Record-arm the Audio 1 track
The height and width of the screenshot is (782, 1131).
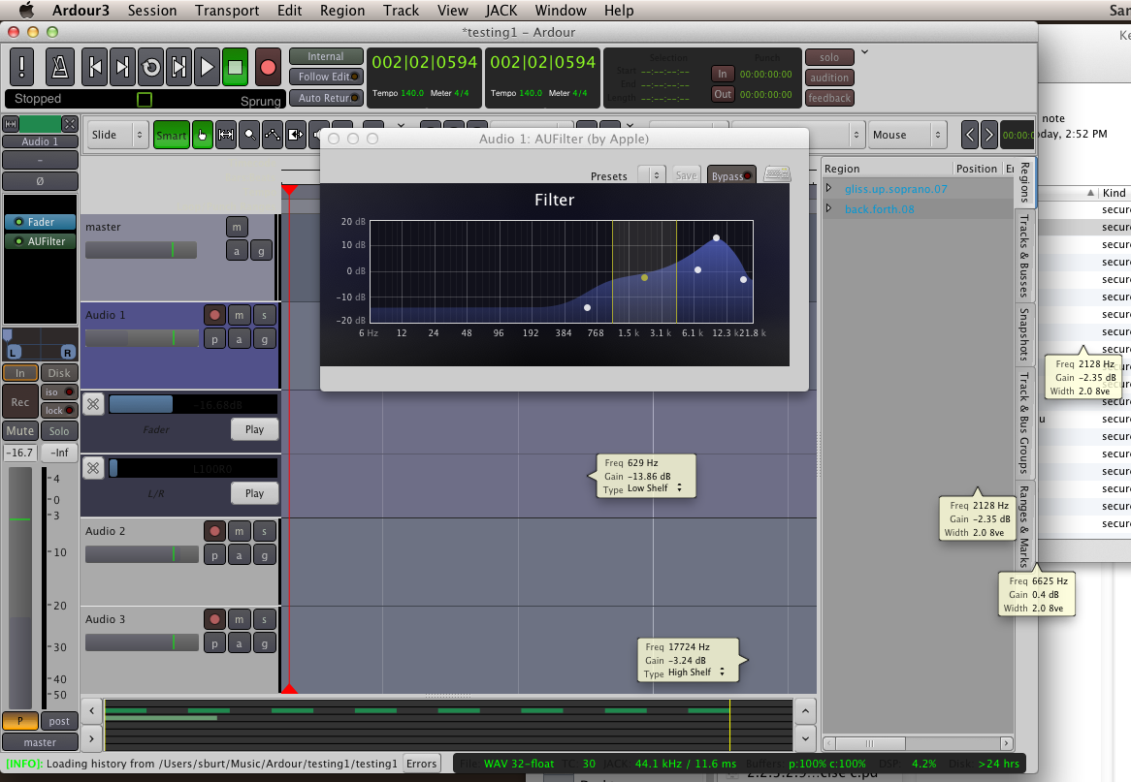point(214,315)
